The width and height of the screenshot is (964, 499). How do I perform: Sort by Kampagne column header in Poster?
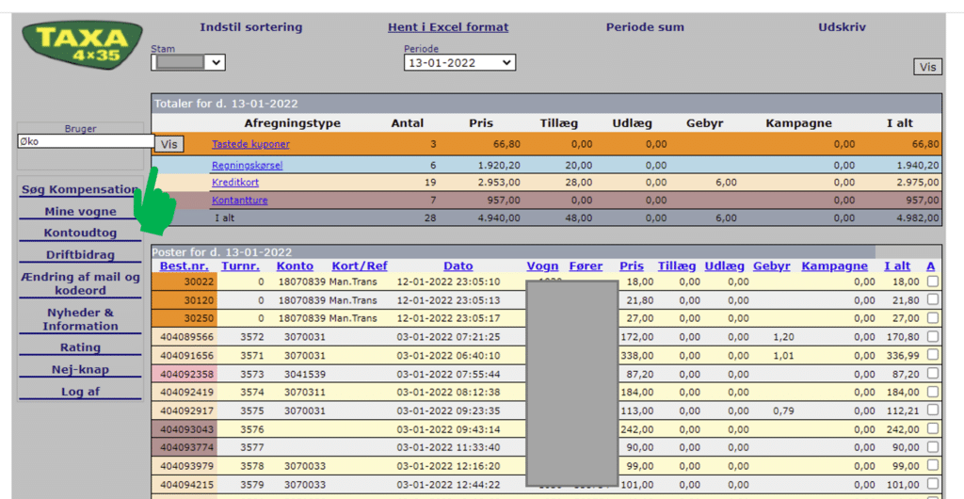(x=834, y=266)
